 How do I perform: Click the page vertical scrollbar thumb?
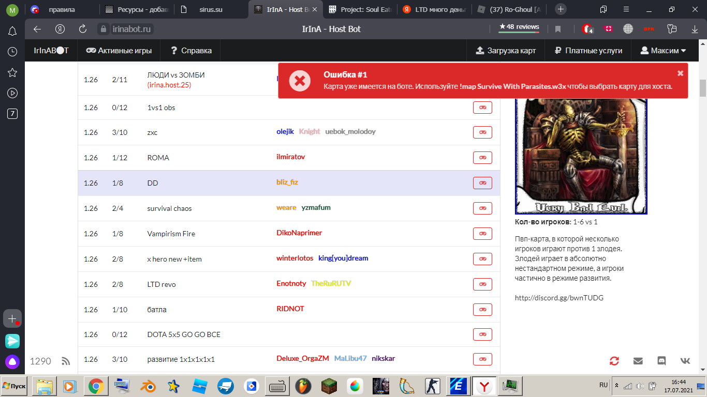coord(702,88)
